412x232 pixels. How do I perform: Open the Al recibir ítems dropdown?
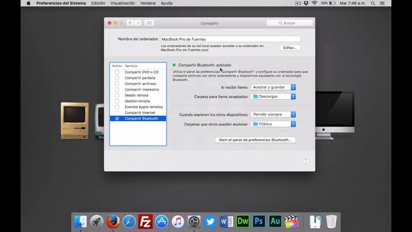(x=273, y=87)
